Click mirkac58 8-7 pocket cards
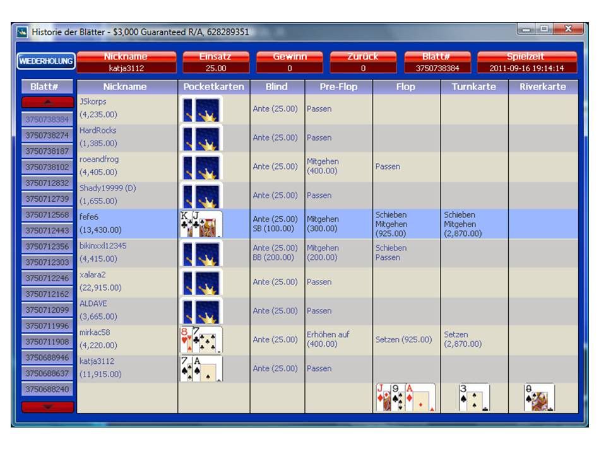 click(x=201, y=340)
